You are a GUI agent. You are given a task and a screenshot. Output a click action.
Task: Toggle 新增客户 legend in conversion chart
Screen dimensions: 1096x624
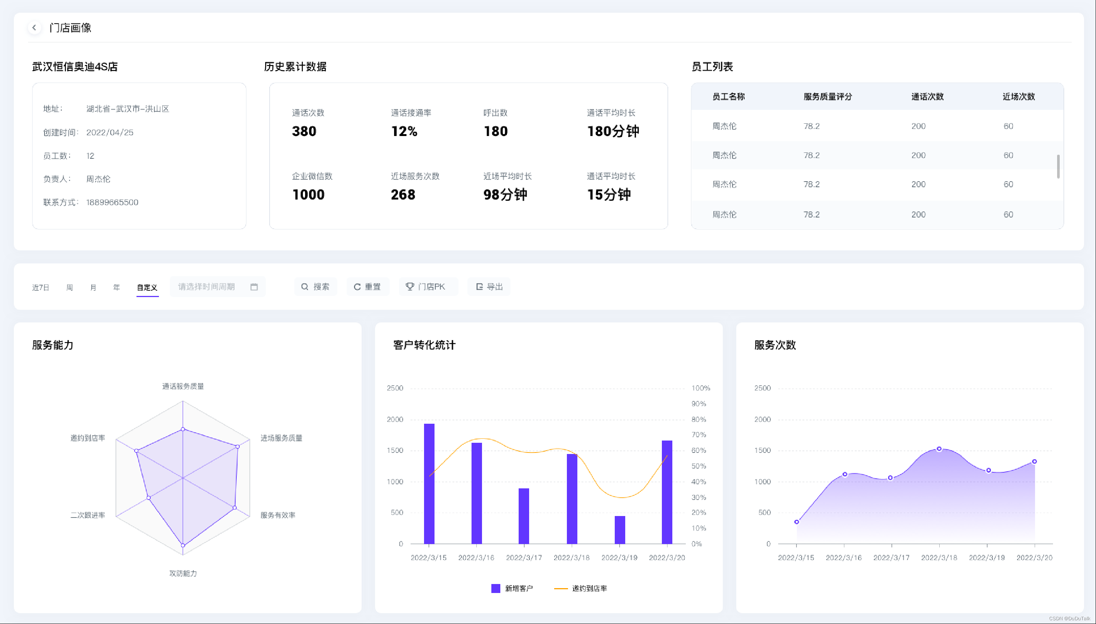click(496, 588)
